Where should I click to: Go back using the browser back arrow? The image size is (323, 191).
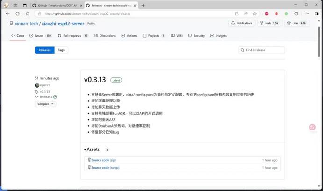[7, 14]
